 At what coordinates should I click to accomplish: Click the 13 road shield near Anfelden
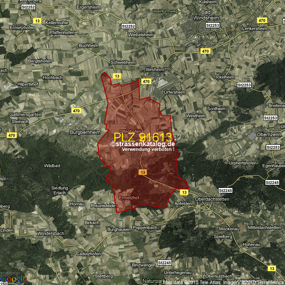tap(184, 191)
